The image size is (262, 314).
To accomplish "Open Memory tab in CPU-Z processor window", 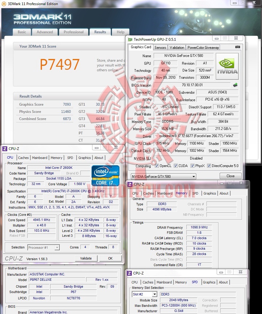I will coord(56,158).
